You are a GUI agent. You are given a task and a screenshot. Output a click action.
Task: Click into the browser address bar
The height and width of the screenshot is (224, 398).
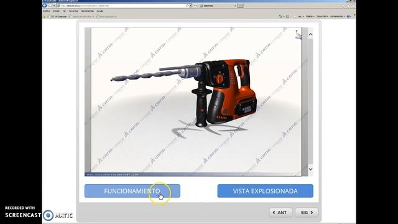click(122, 6)
